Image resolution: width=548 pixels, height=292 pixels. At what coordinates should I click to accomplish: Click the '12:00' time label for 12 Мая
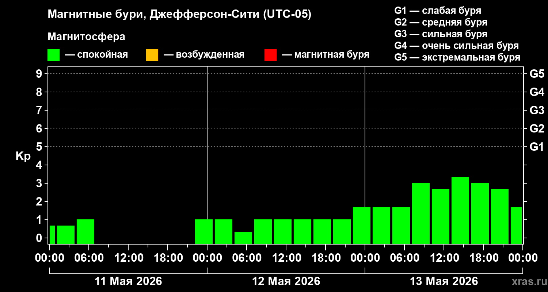pyautogui.click(x=286, y=258)
